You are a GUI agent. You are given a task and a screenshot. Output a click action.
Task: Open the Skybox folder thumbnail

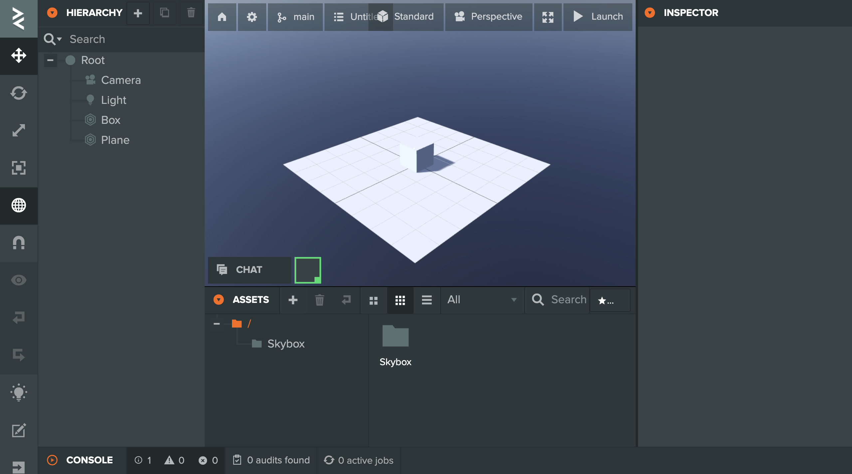tap(395, 336)
